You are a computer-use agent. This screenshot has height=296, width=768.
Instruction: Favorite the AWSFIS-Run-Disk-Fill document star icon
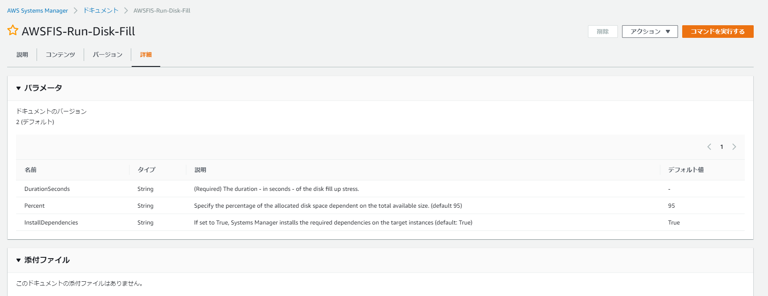pyautogui.click(x=13, y=30)
